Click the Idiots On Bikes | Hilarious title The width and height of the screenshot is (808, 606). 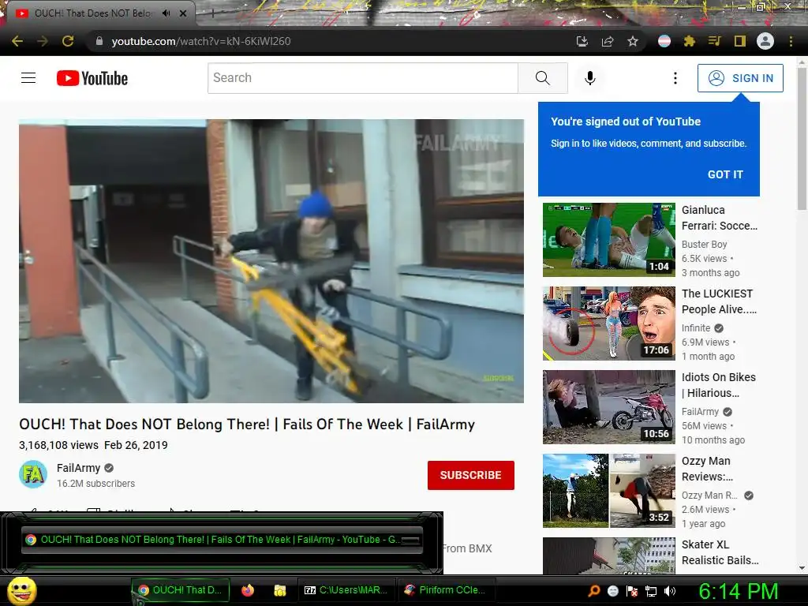[719, 385]
